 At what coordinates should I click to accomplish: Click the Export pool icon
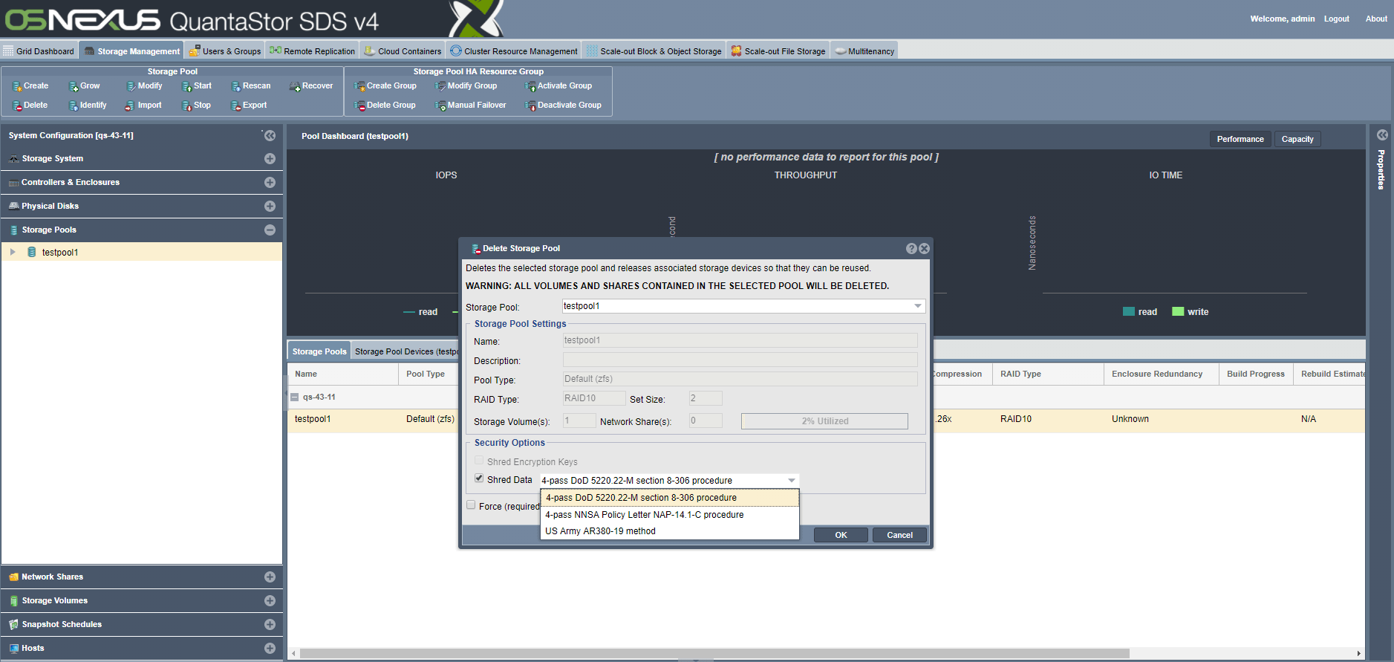pos(235,106)
